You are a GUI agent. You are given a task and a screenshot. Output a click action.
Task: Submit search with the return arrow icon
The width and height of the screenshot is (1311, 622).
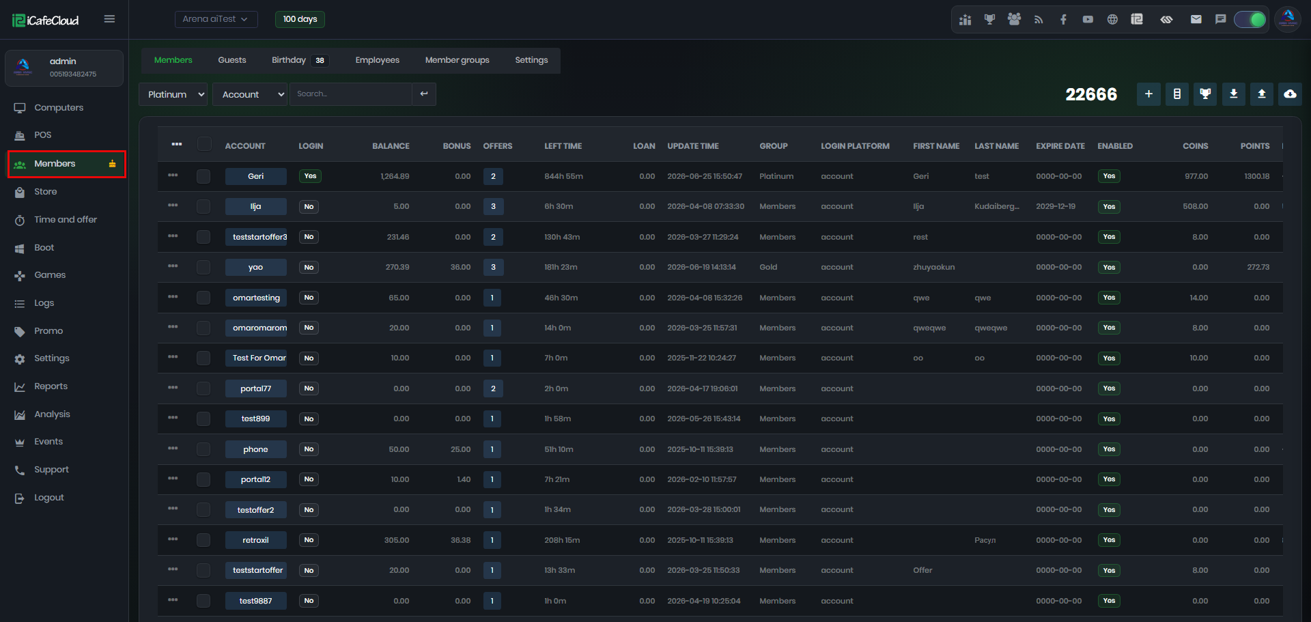tap(424, 94)
